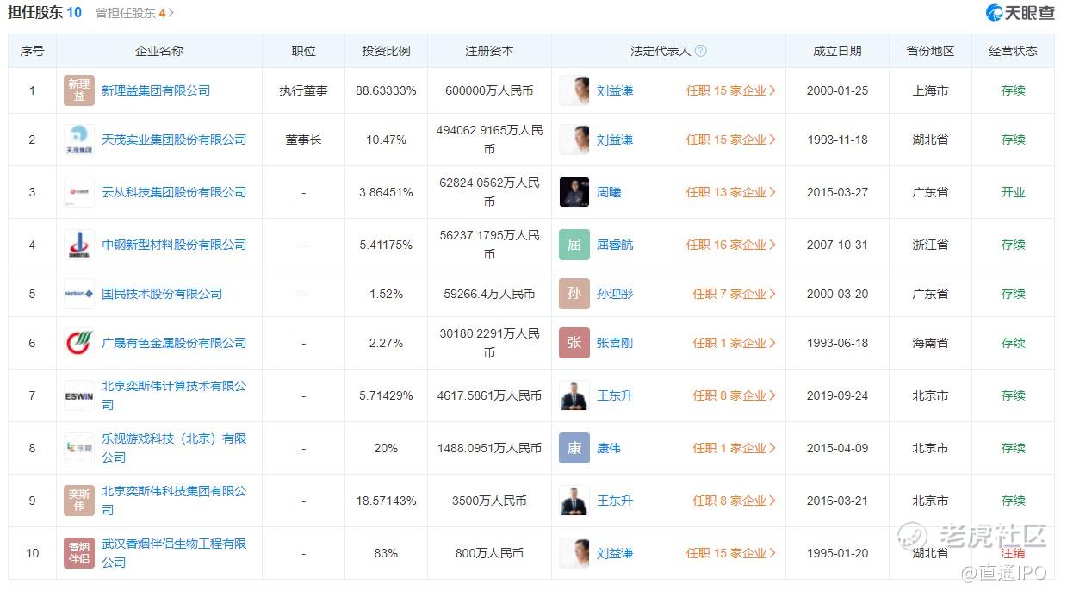Viewport: 1067px width, 597px height.
Task: Click the 天眼查 logo
Action: coord(1020,12)
